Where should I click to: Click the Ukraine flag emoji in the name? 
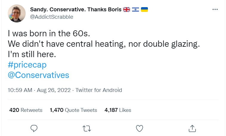(x=145, y=10)
